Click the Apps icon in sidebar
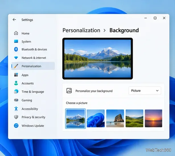The image size is (175, 156). coord(16,75)
